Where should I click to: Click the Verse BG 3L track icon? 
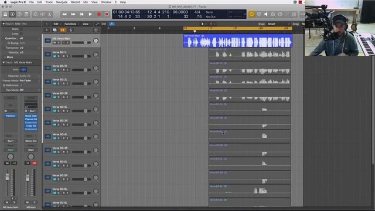pyautogui.click(x=47, y=109)
